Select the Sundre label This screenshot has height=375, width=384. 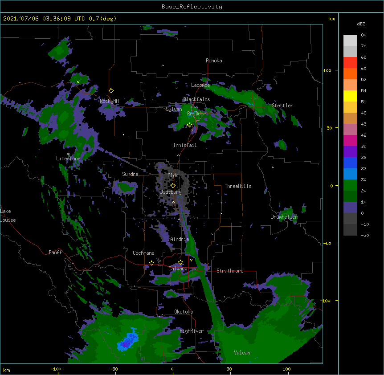coord(130,174)
